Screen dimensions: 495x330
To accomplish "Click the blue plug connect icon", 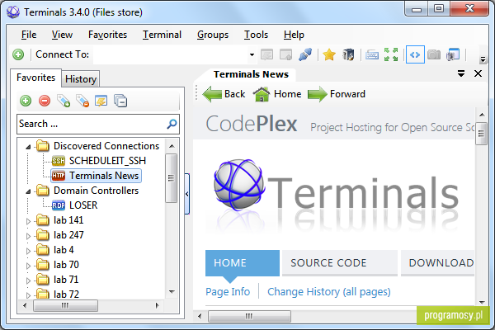I will (305, 54).
